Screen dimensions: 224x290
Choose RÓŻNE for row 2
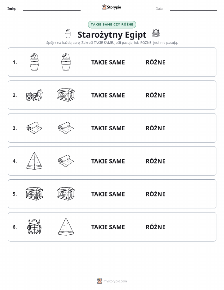(156, 95)
